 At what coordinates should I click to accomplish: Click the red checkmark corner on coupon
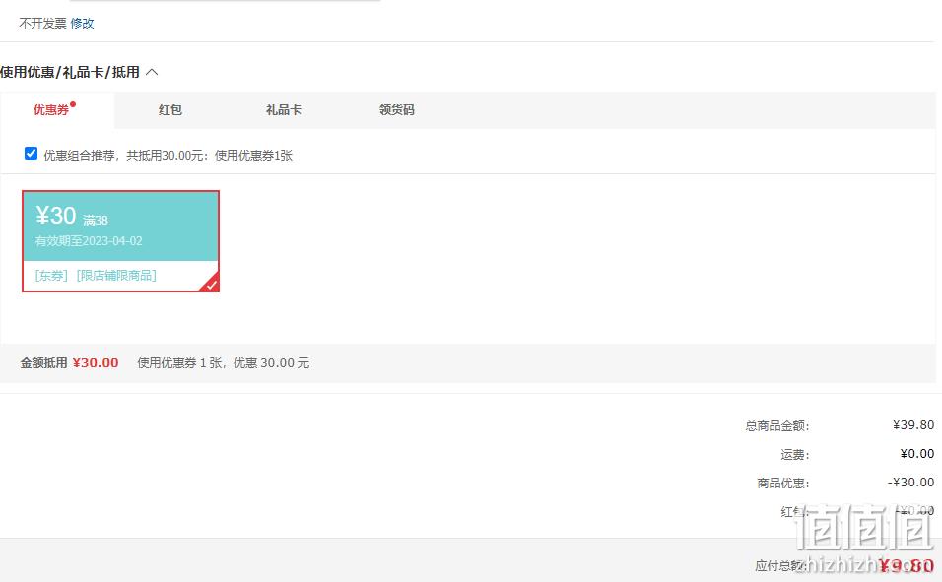click(210, 284)
